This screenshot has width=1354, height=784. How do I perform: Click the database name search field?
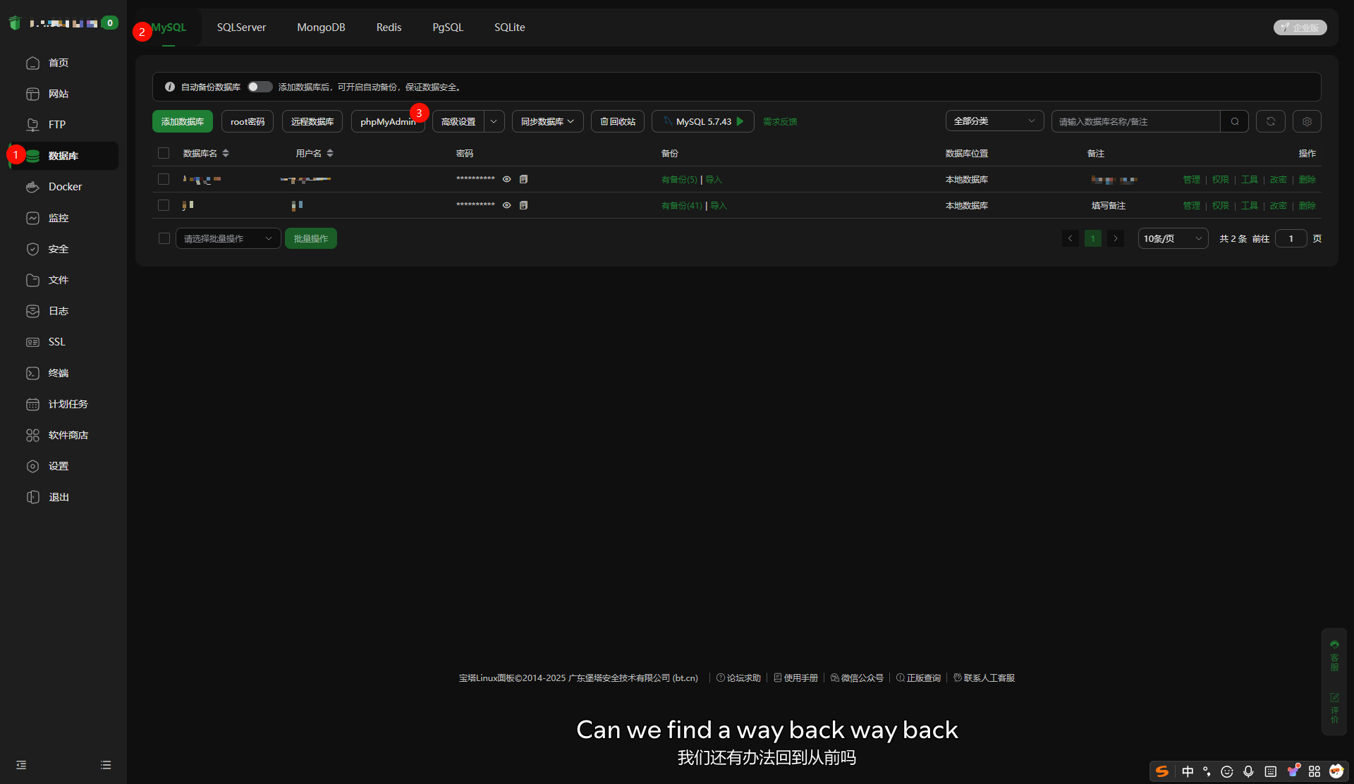point(1135,121)
